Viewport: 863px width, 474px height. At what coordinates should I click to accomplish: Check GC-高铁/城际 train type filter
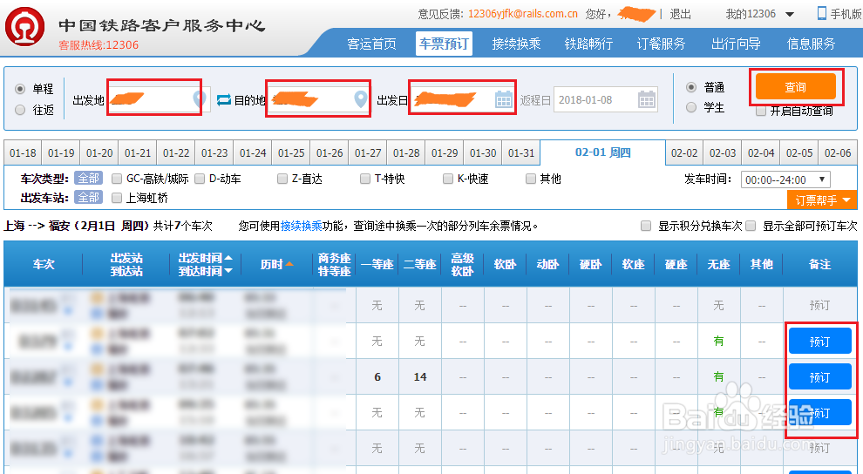pos(117,179)
